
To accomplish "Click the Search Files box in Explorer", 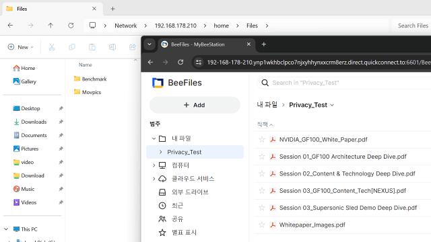I will click(411, 26).
